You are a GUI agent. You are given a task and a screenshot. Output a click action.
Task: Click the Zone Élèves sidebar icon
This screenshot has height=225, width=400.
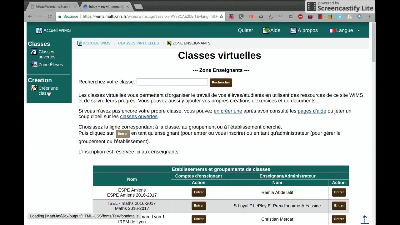(34, 65)
